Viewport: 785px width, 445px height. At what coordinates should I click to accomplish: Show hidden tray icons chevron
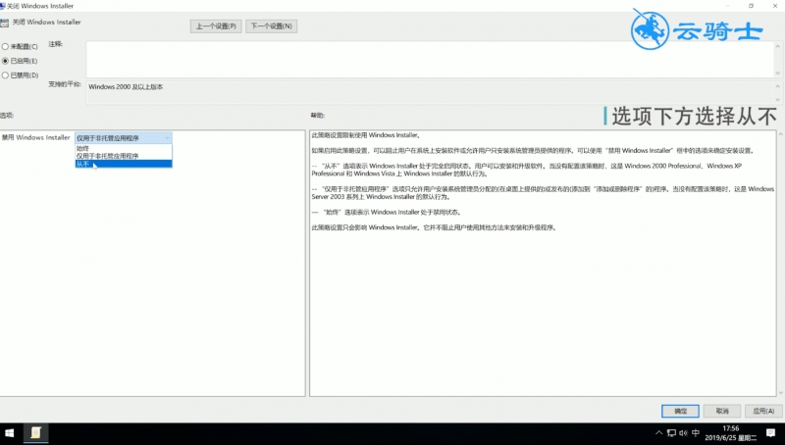tap(658, 433)
